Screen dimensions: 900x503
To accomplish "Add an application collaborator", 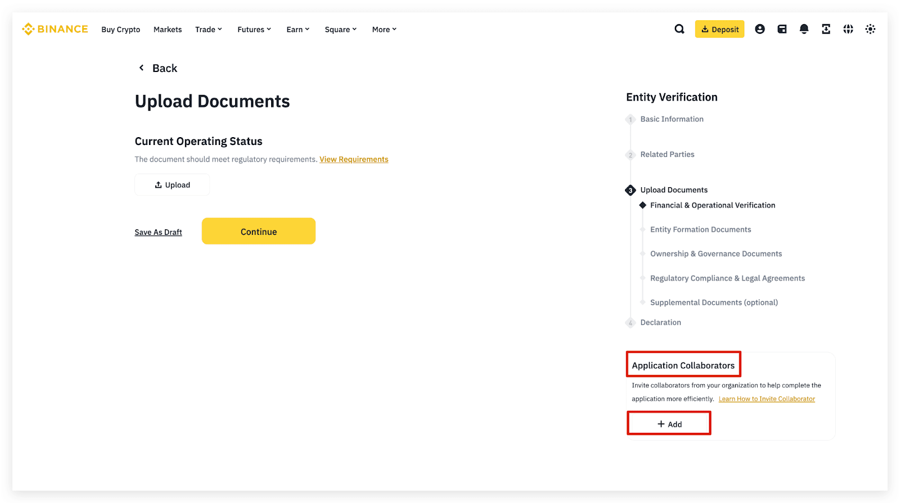I will 669,424.
